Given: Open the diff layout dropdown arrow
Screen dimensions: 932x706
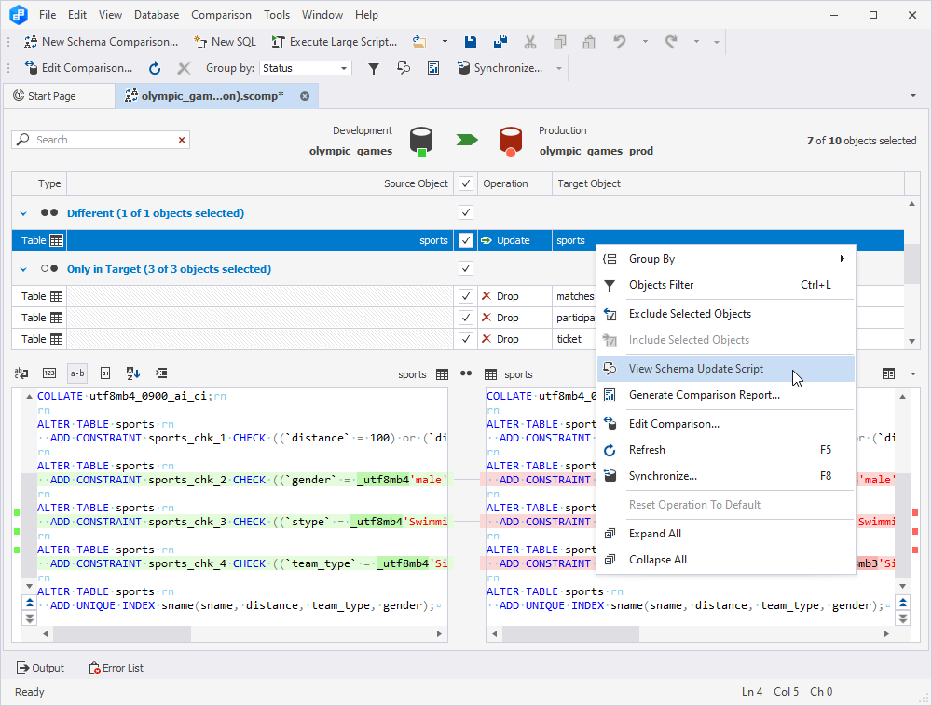Looking at the screenshot, I should (913, 373).
